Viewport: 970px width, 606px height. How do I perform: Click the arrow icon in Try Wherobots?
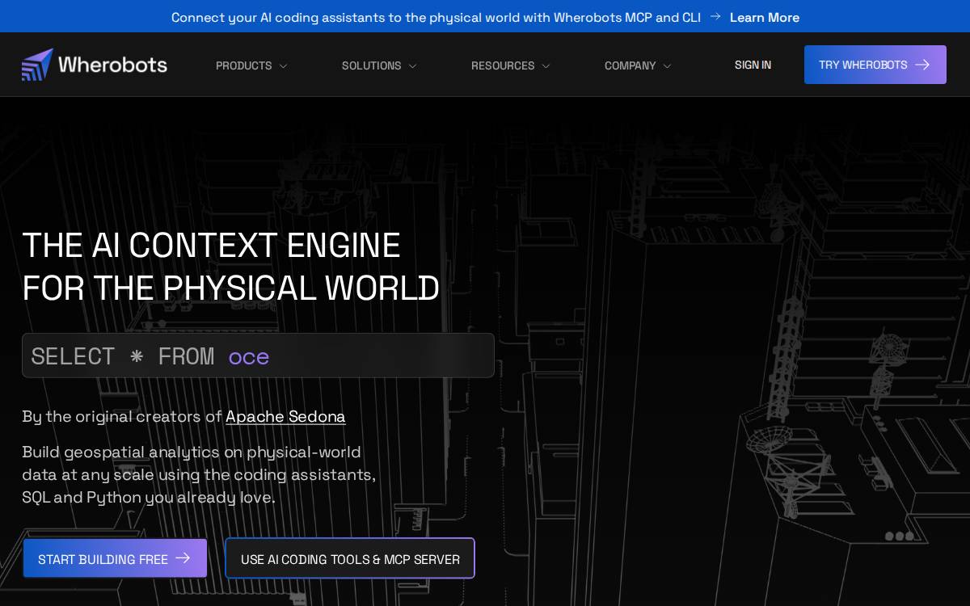coord(922,65)
